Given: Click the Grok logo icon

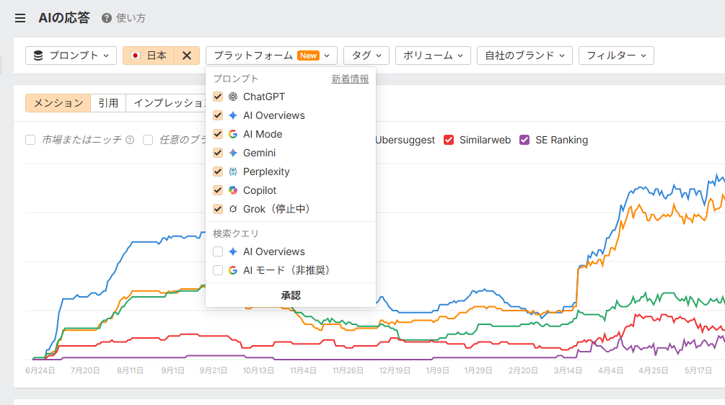Looking at the screenshot, I should tap(233, 209).
